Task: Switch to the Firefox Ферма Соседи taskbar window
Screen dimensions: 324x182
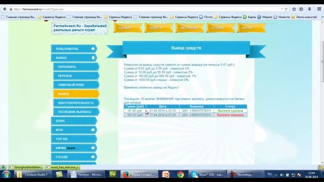Action: pos(139,174)
